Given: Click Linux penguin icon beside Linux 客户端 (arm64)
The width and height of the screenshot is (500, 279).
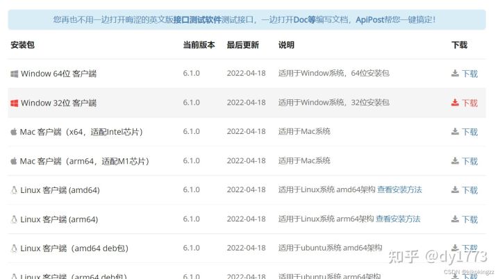Looking at the screenshot, I should [14, 219].
